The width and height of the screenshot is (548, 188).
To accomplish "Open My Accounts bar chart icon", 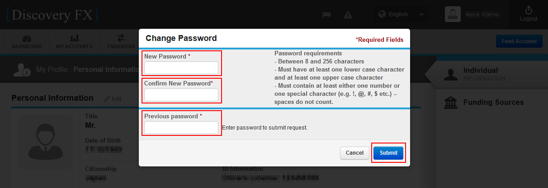I will click(x=74, y=38).
